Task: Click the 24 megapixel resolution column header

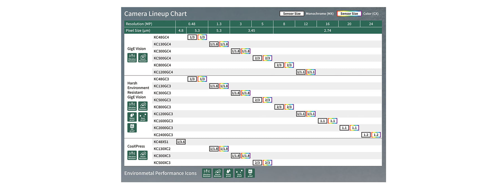Action: pos(371,24)
